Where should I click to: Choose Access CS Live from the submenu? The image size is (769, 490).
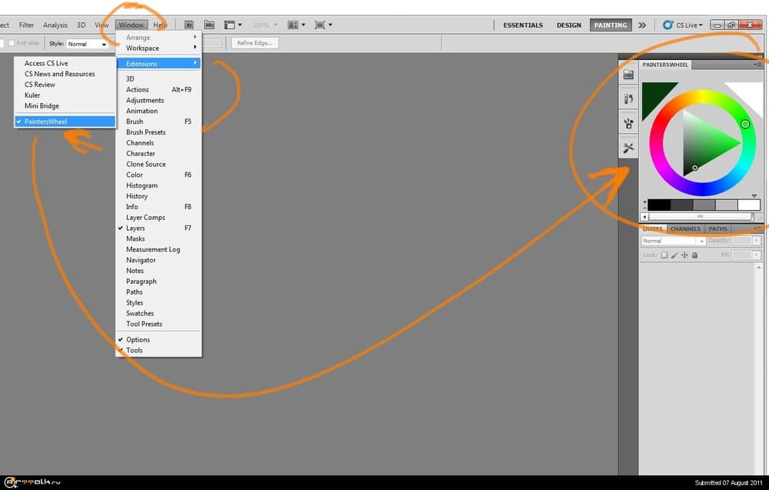pos(65,63)
